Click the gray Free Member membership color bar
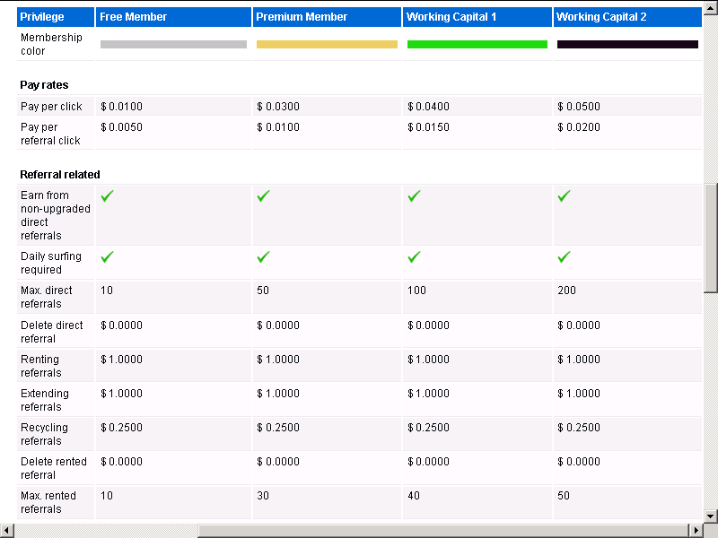The image size is (718, 538). [x=173, y=44]
